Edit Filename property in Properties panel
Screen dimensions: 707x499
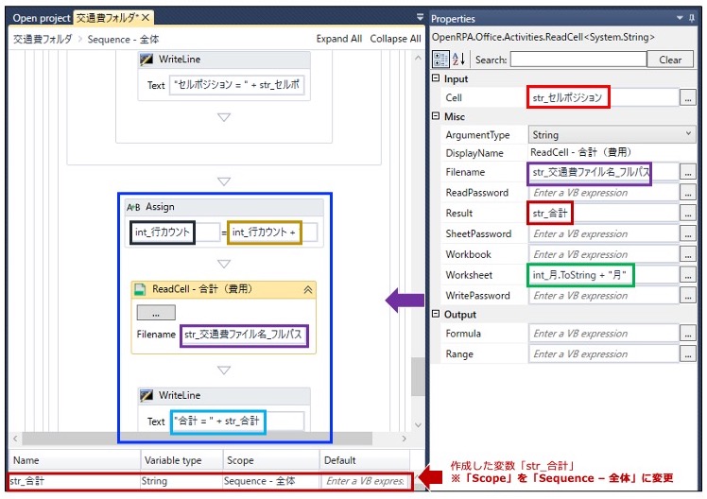[603, 172]
